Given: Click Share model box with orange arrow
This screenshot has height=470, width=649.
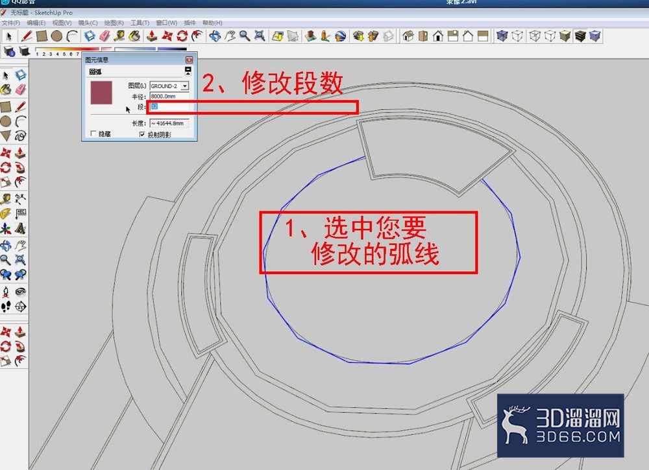Looking at the screenshot, I should 373,36.
